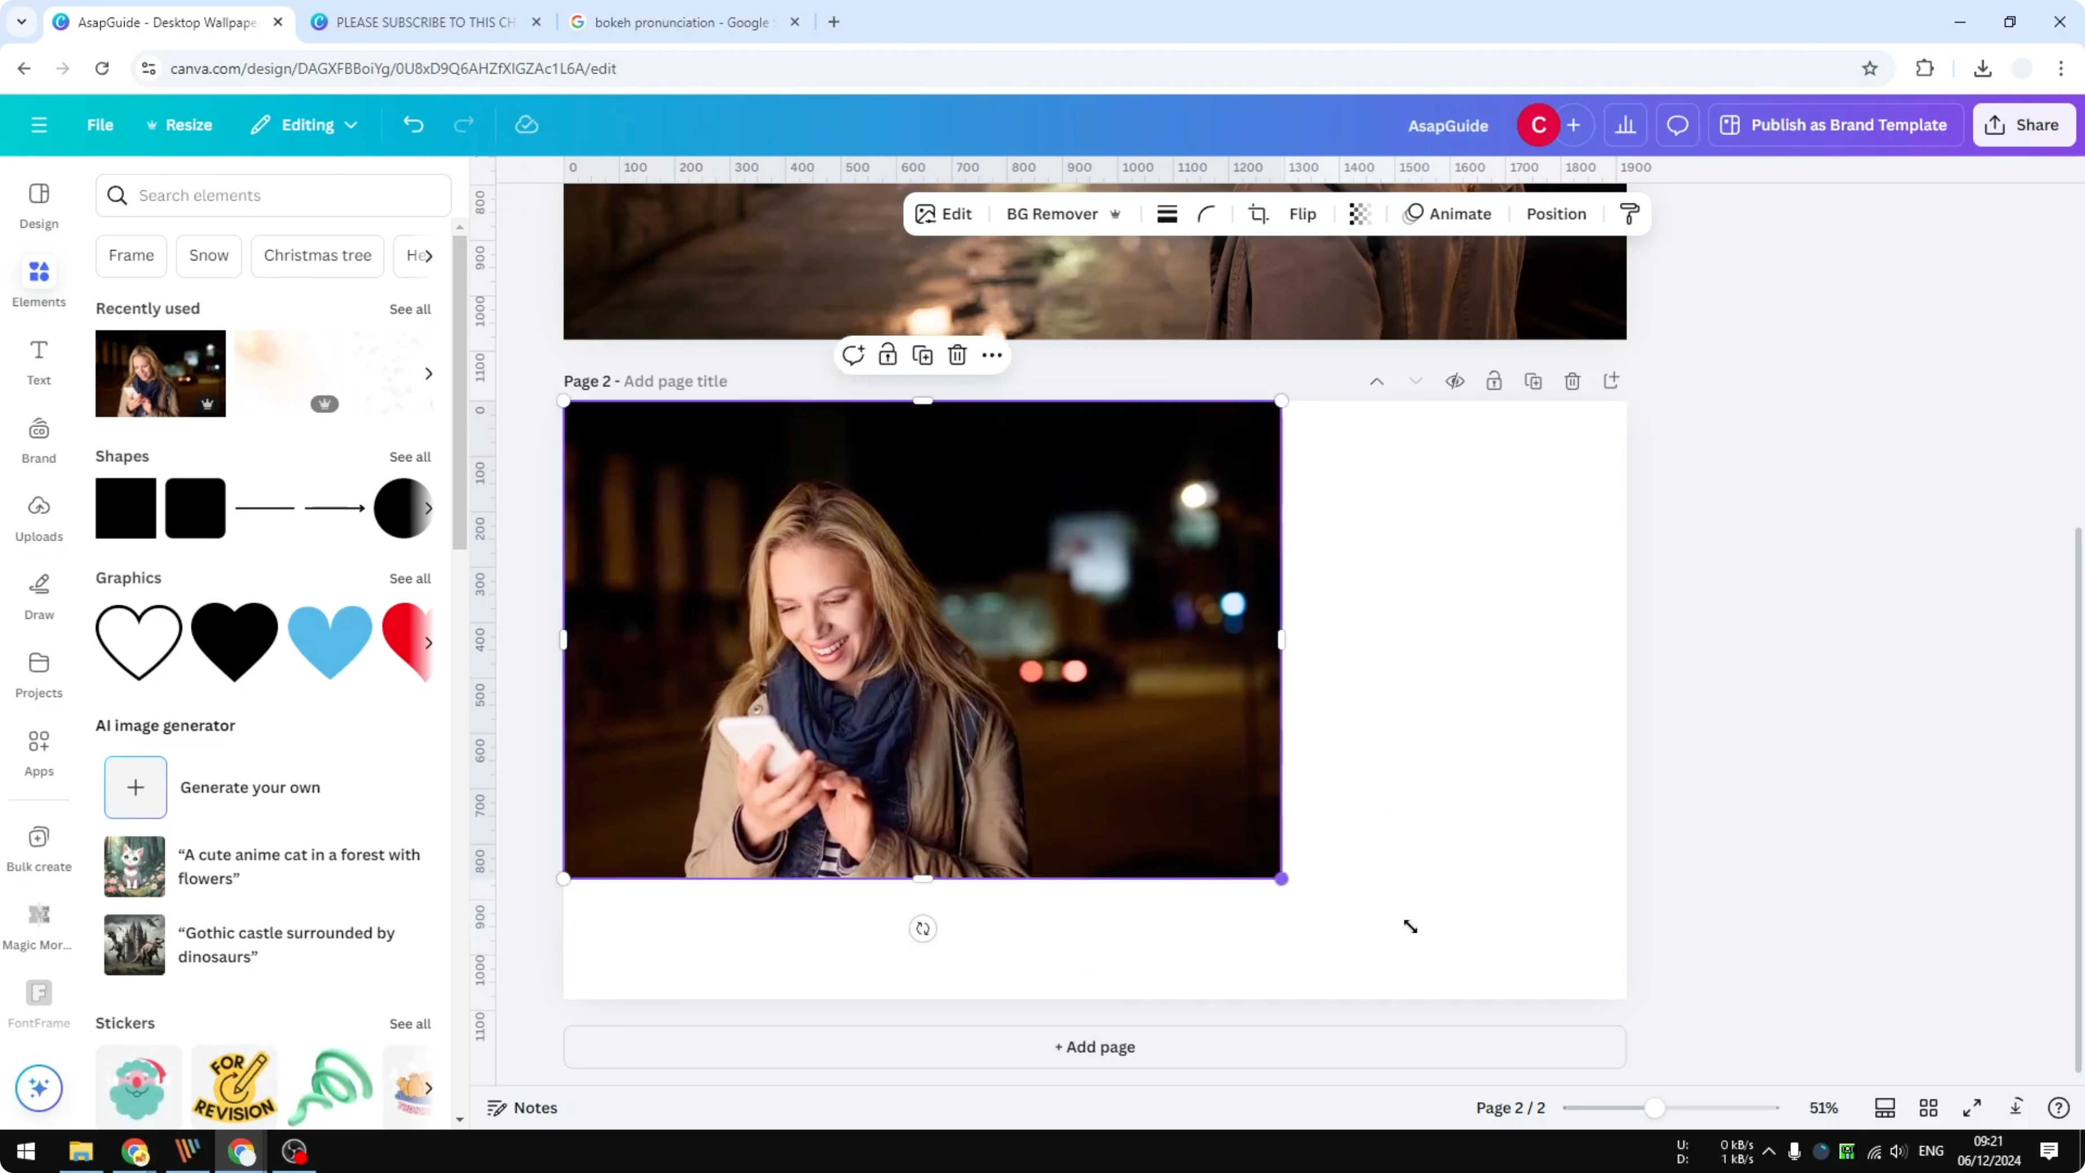This screenshot has height=1173, width=2085.
Task: Hide page 2 using the eye icon
Action: click(x=1454, y=380)
